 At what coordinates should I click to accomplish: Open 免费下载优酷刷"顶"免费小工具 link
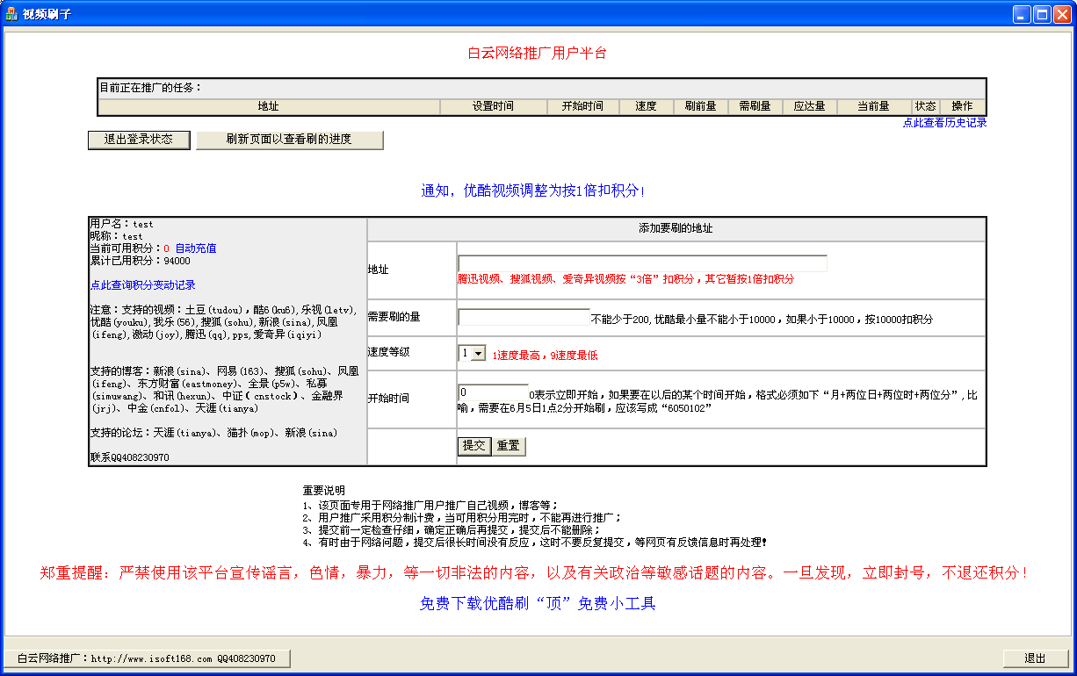point(538,604)
